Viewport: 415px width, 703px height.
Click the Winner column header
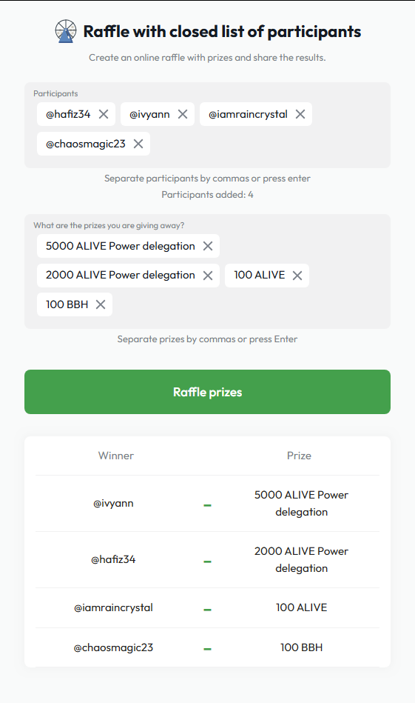(116, 456)
